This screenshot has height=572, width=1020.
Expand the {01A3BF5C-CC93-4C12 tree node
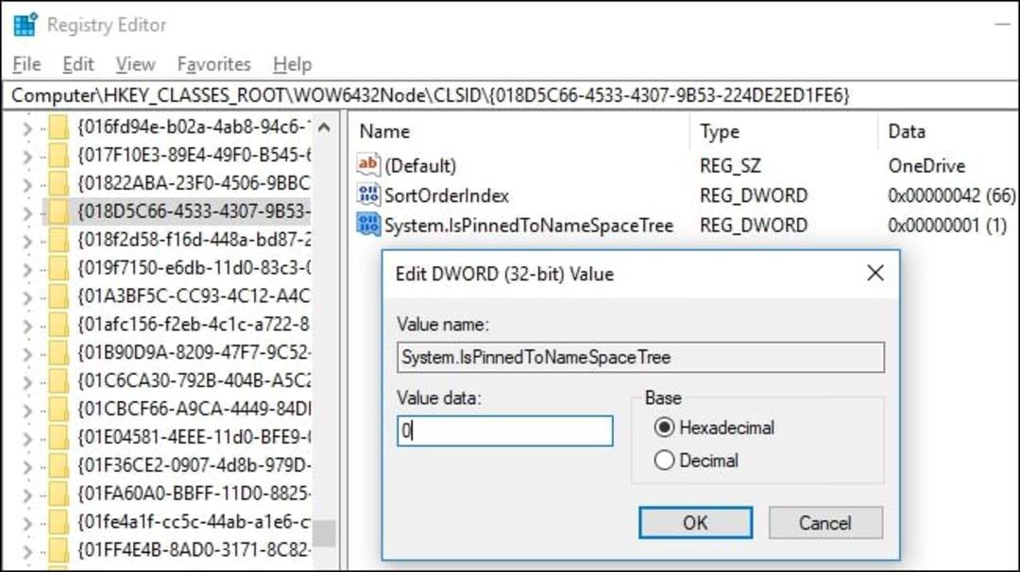27,297
